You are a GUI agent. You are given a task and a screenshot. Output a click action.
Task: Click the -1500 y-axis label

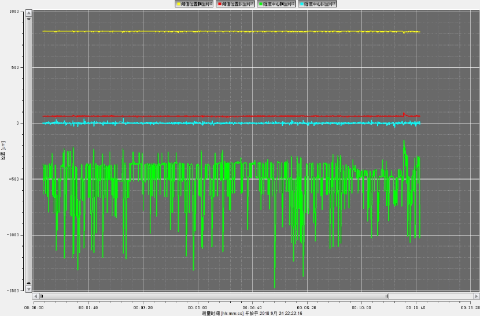pyautogui.click(x=13, y=291)
